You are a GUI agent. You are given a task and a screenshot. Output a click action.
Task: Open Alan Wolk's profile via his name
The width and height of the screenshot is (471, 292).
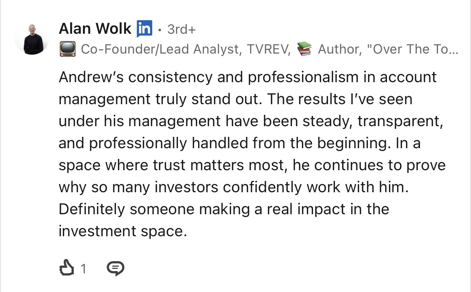coord(95,28)
